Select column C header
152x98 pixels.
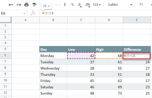[81, 20]
